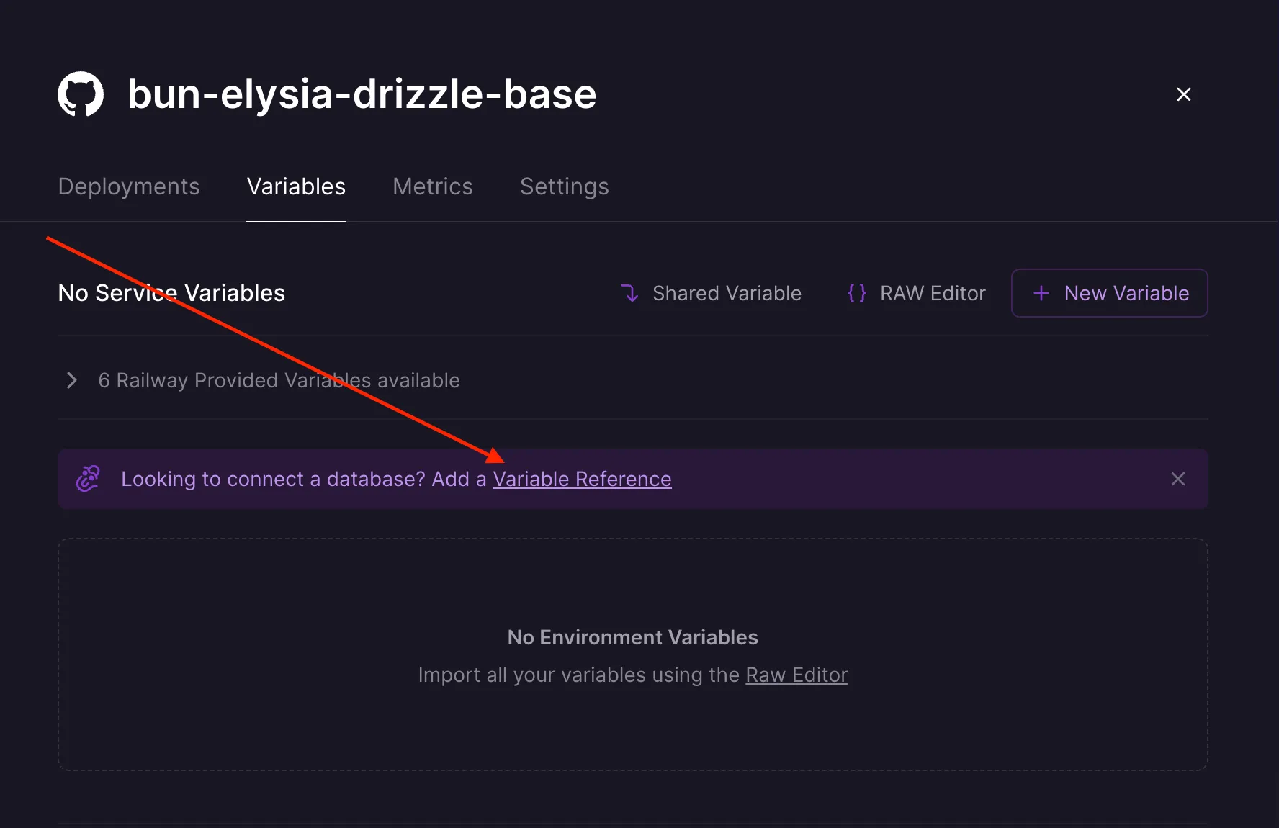Select the Variables tab

coord(296,186)
